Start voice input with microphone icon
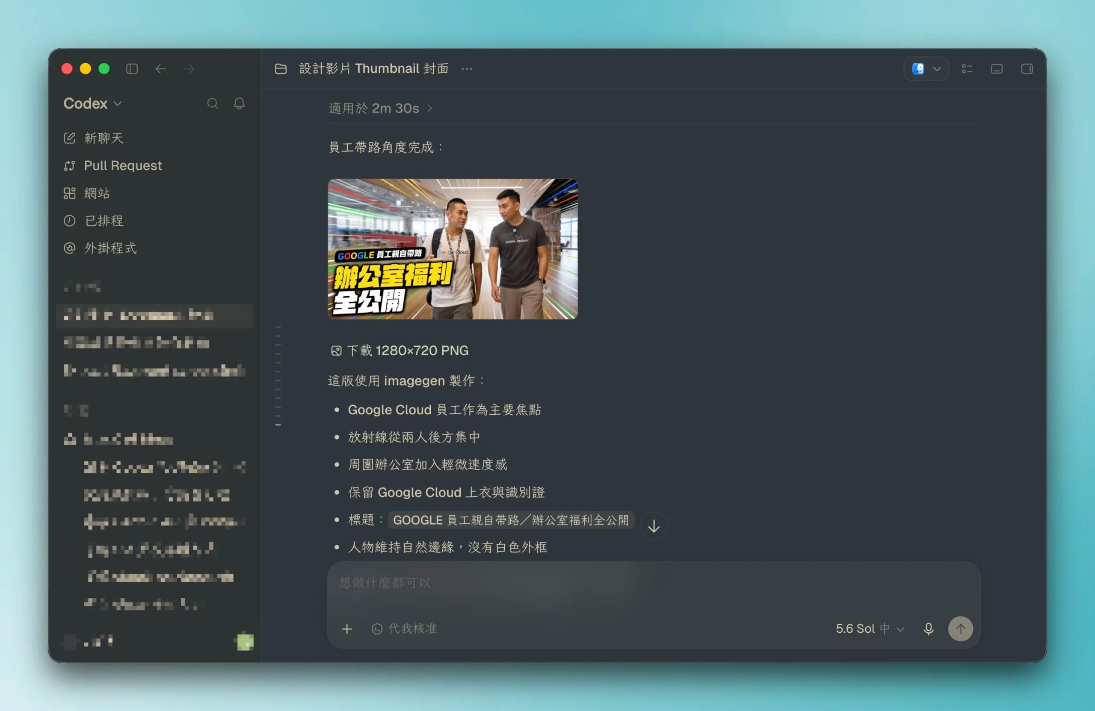The height and width of the screenshot is (711, 1095). [x=929, y=629]
